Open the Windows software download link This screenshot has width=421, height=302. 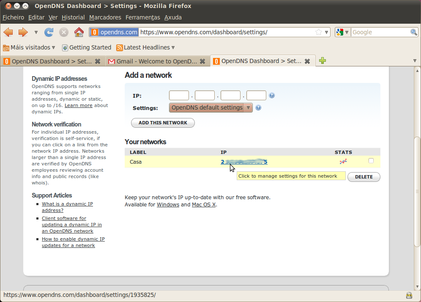point(168,204)
